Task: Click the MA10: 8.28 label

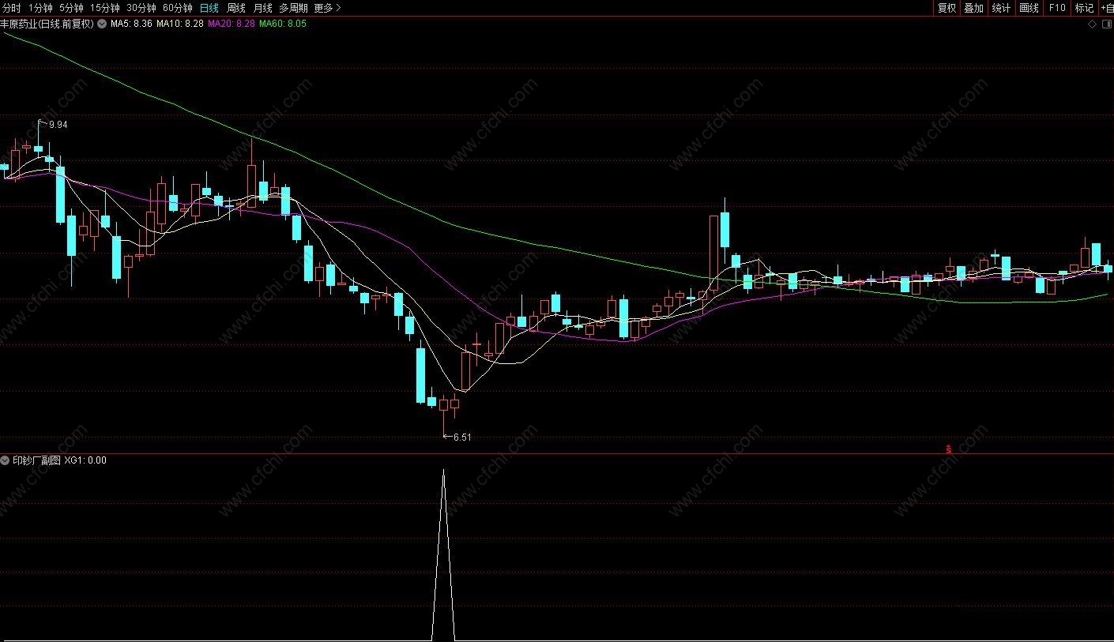Action: 180,24
